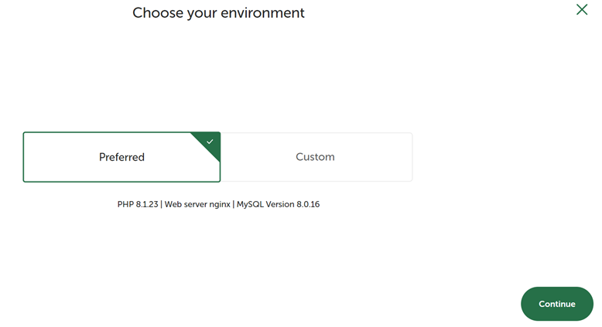Image resolution: width=602 pixels, height=327 pixels.
Task: Click the 'Web server' label text
Action: point(186,205)
